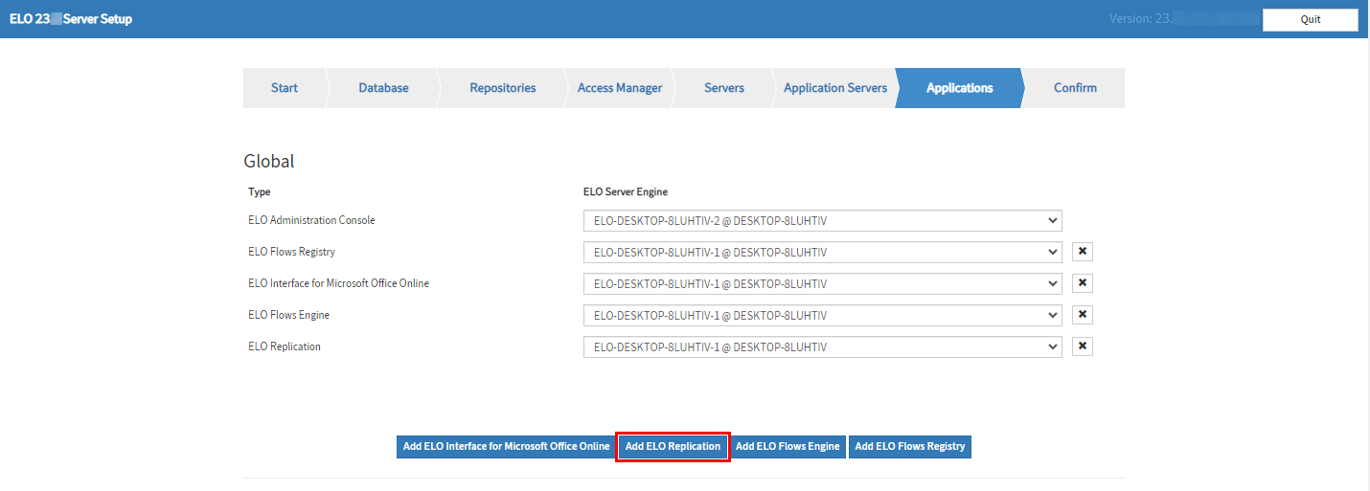The image size is (1370, 491).
Task: Open the ELO Administration Console server engine dropdown
Action: (822, 221)
